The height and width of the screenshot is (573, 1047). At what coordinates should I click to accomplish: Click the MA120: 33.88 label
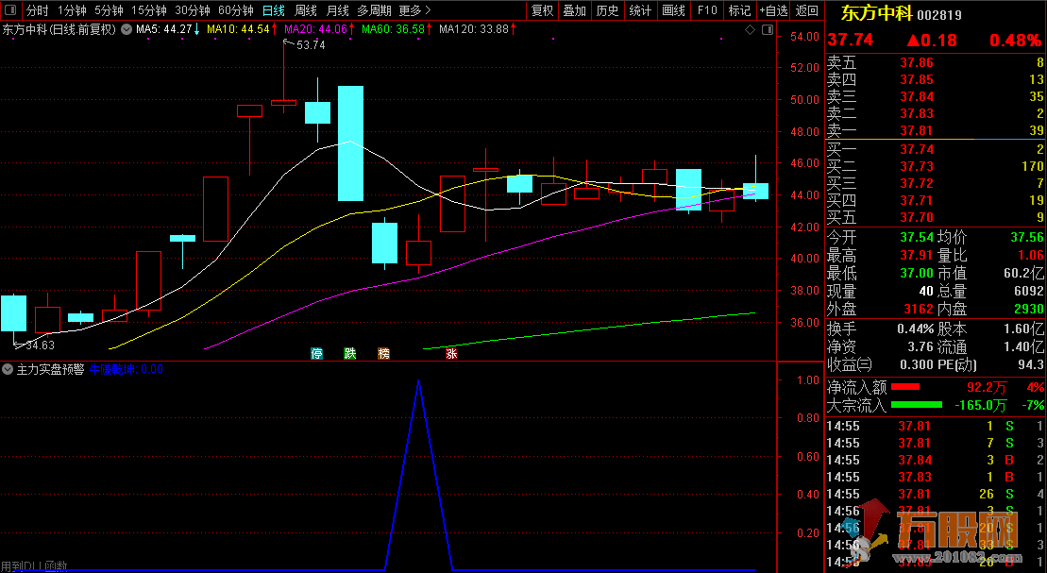pyautogui.click(x=473, y=29)
